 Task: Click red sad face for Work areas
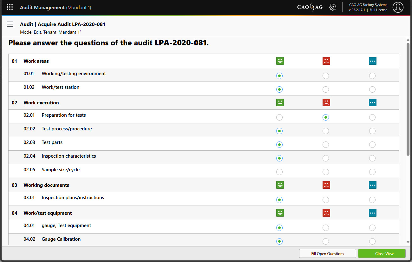tap(326, 61)
